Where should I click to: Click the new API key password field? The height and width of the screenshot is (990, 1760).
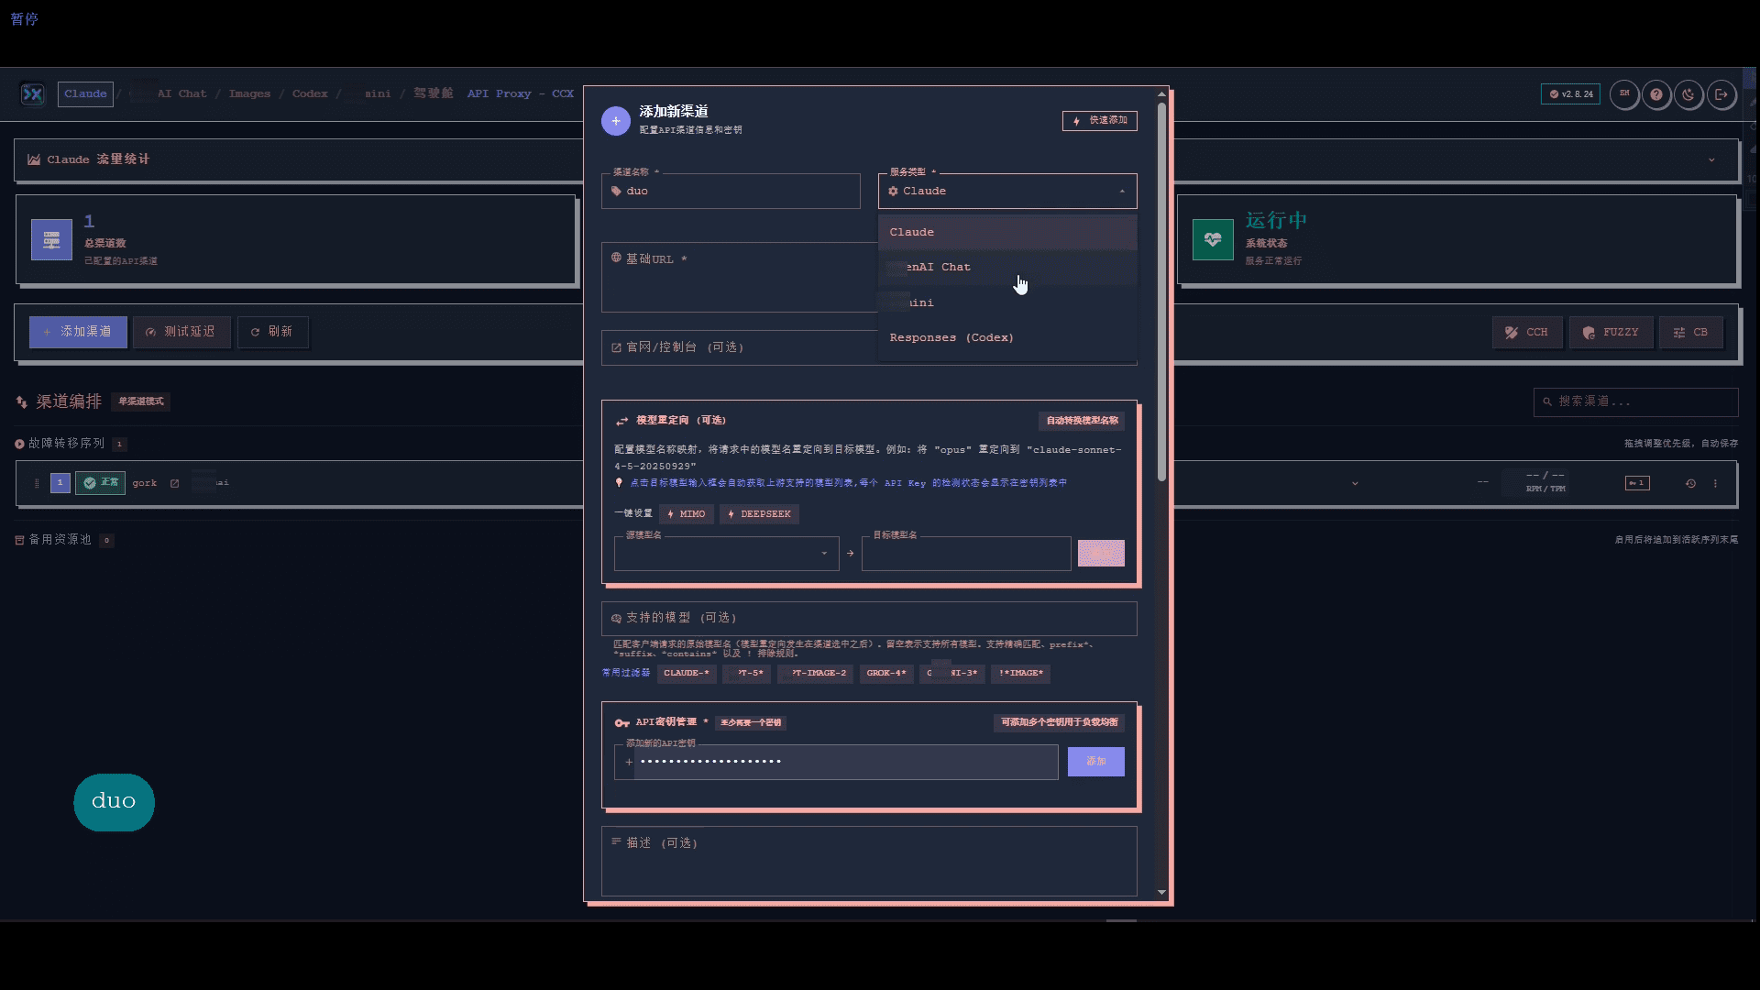(836, 762)
